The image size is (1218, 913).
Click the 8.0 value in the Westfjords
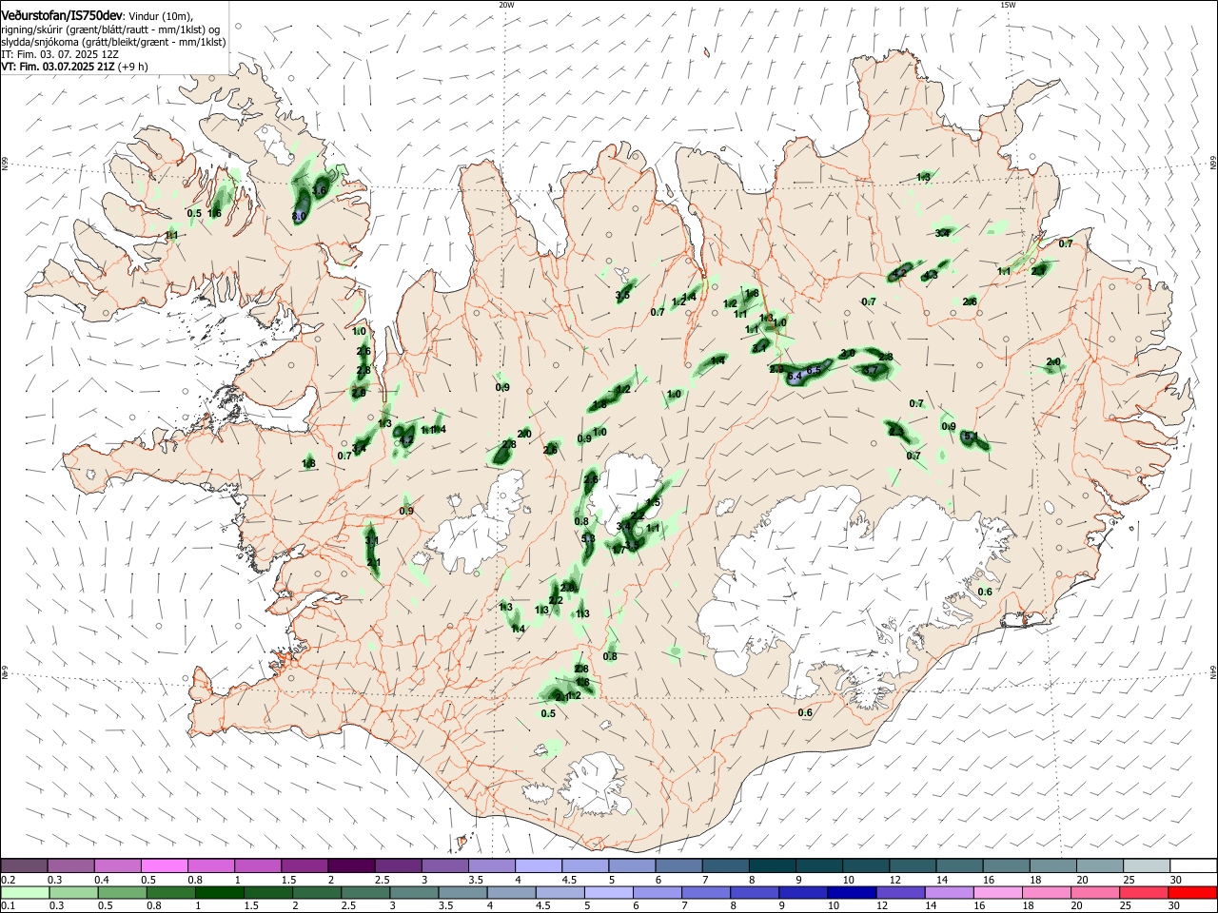pos(299,217)
